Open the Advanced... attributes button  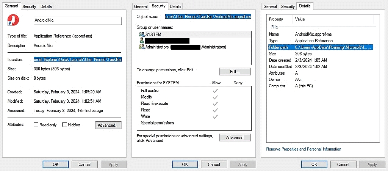pyautogui.click(x=108, y=125)
